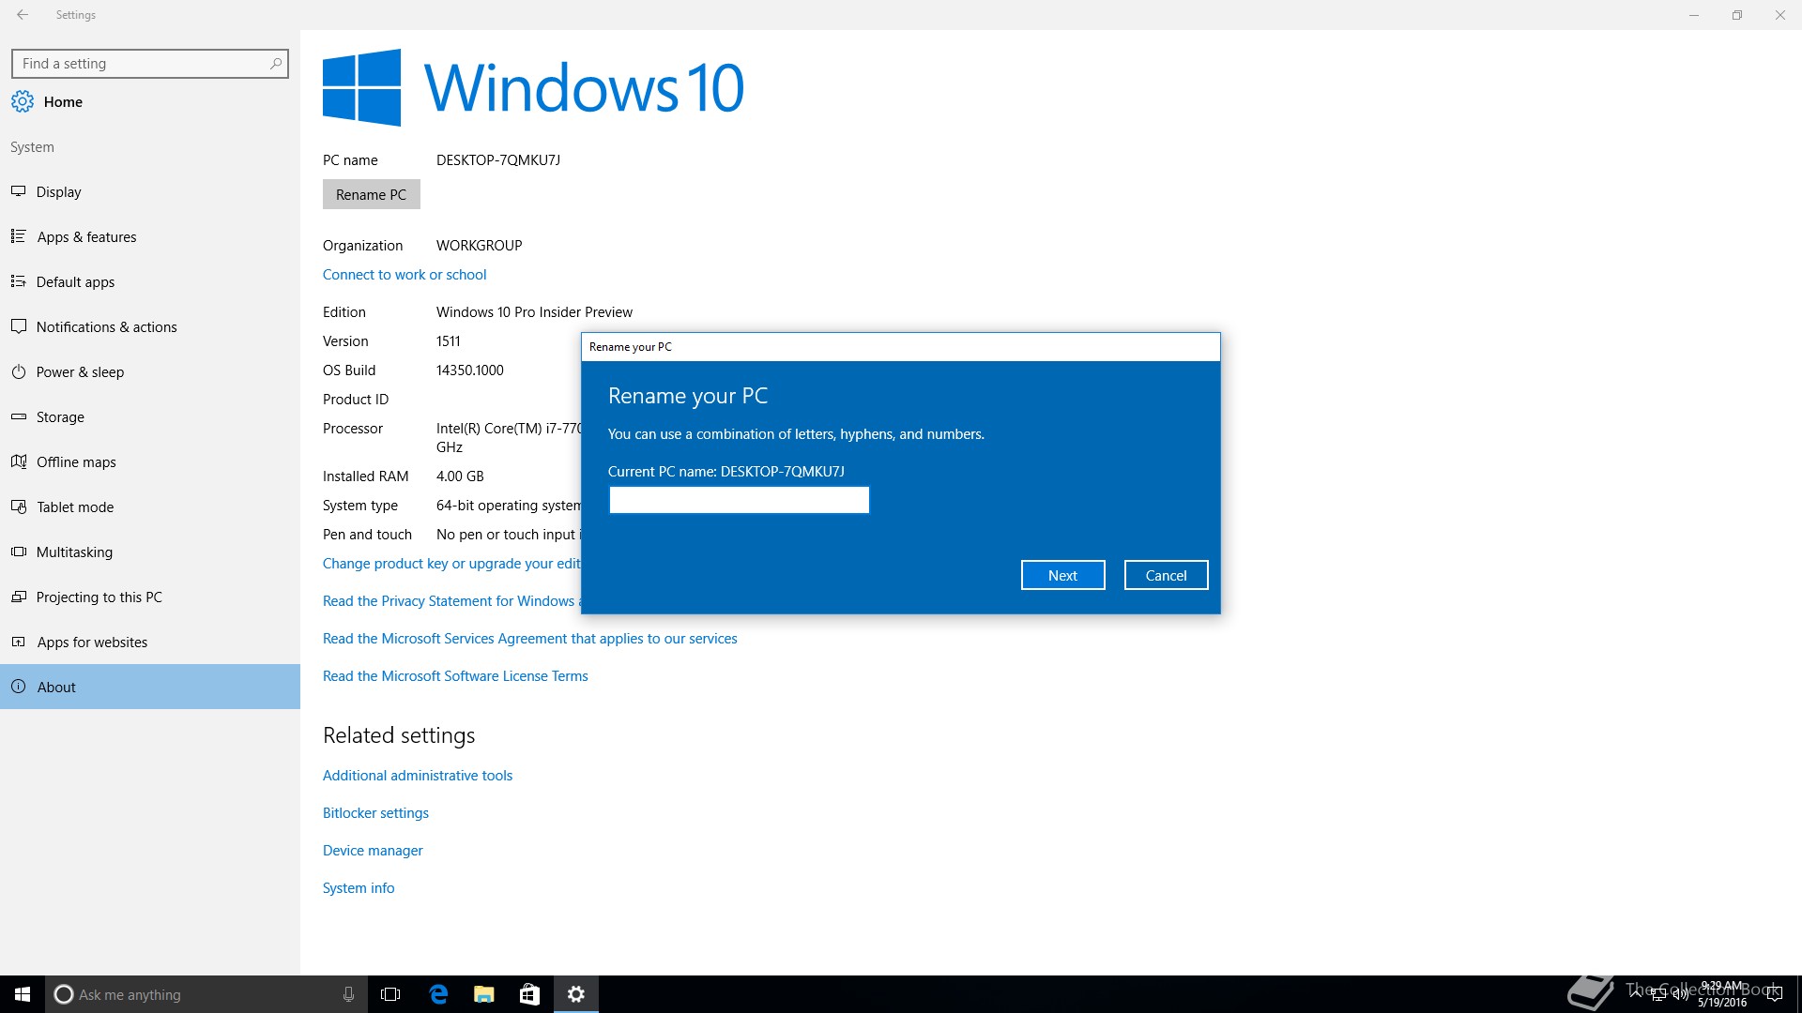Image resolution: width=1802 pixels, height=1013 pixels.
Task: Click the new PC name input field
Action: (x=740, y=500)
